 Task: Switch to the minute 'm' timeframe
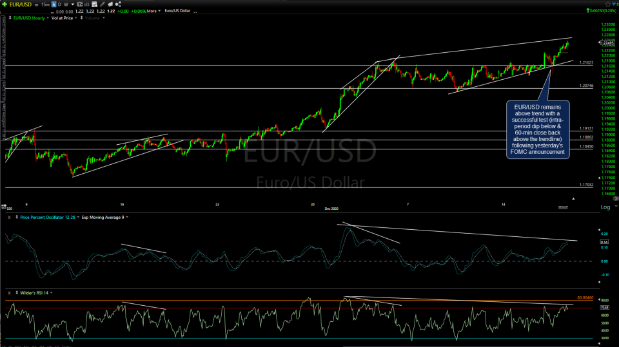pos(36,5)
